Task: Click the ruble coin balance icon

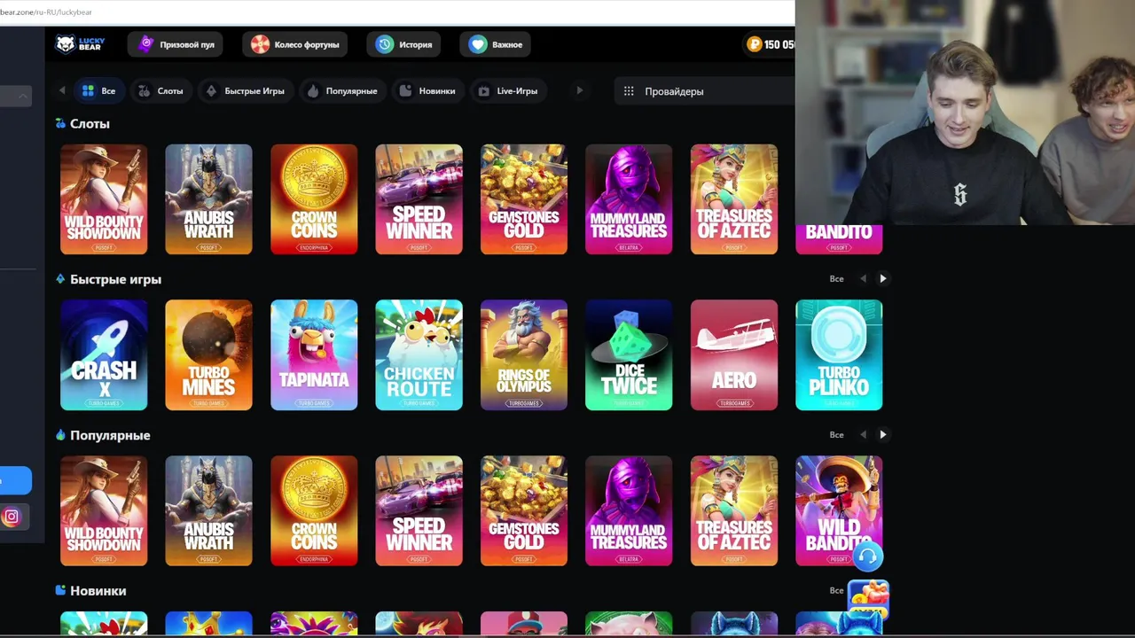Action: click(x=755, y=44)
